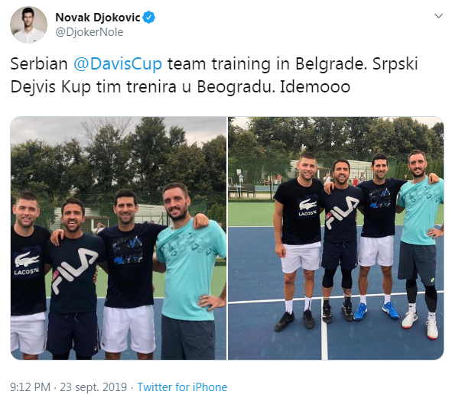Open the @DavisCup mention link
449x398 pixels.
point(118,63)
